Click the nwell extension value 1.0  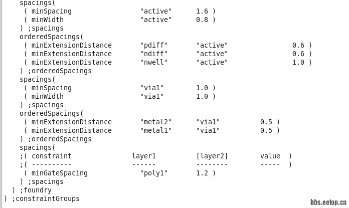coord(298,62)
